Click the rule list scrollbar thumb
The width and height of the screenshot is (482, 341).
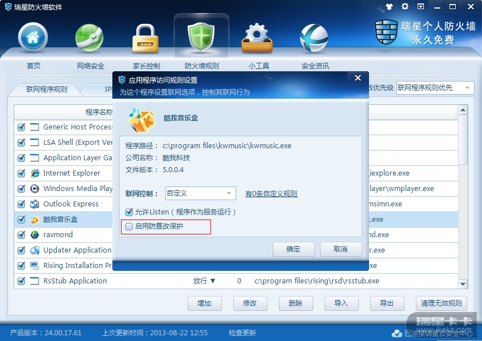tap(463, 140)
